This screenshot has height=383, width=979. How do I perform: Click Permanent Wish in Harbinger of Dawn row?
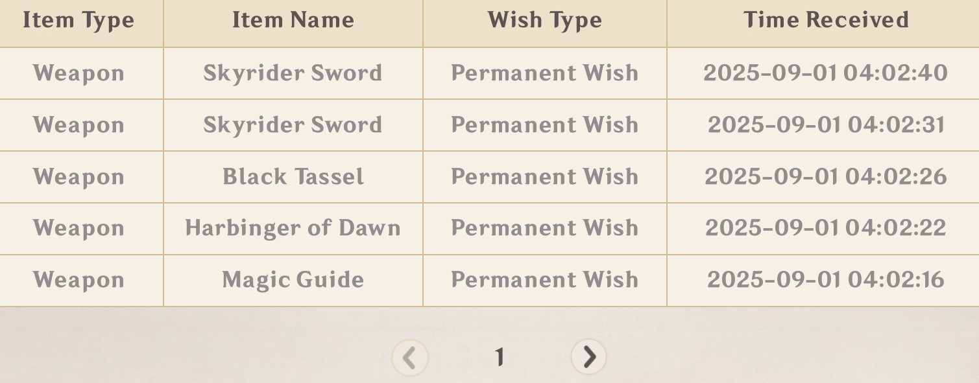tap(545, 228)
